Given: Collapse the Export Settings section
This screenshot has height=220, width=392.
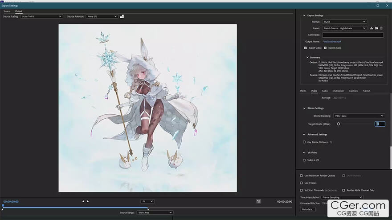Looking at the screenshot, I should click(304, 16).
